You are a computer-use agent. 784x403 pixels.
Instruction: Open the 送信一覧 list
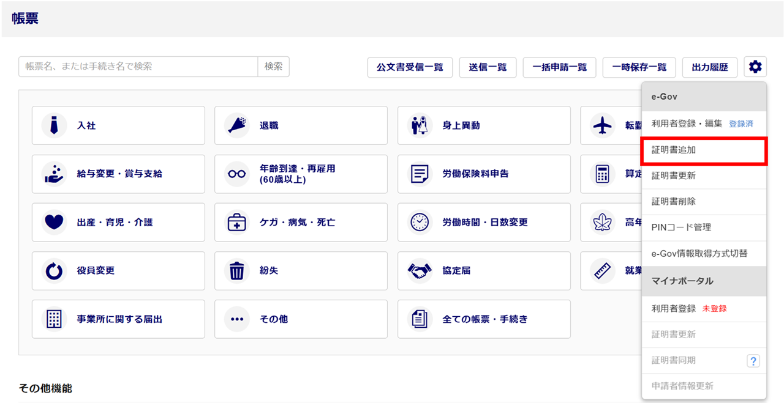[x=488, y=67]
